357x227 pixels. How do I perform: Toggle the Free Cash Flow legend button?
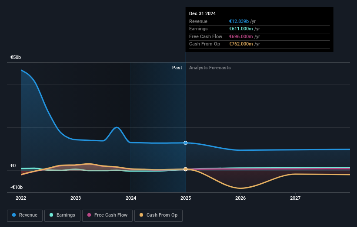click(x=107, y=215)
